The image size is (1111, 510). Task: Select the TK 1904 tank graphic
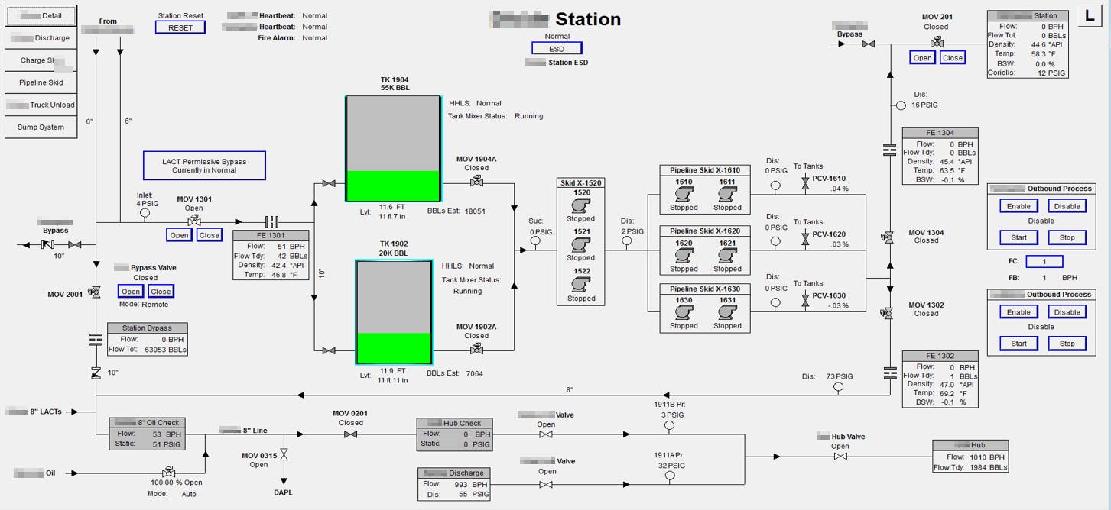tap(394, 145)
